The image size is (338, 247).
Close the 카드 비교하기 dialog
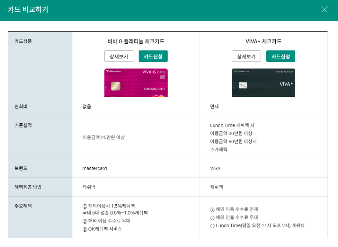[x=324, y=9]
